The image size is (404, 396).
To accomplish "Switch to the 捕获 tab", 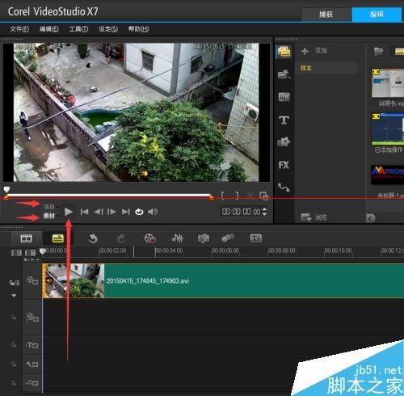I will (326, 15).
